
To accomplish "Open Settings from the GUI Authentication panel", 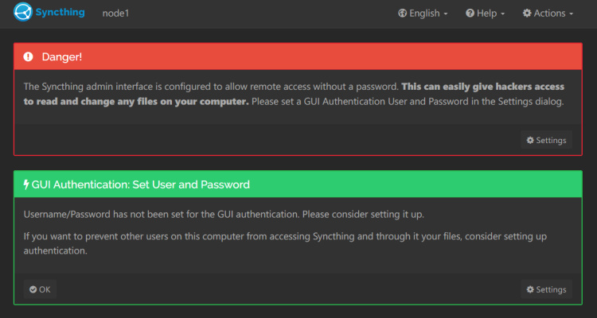I will coord(546,289).
